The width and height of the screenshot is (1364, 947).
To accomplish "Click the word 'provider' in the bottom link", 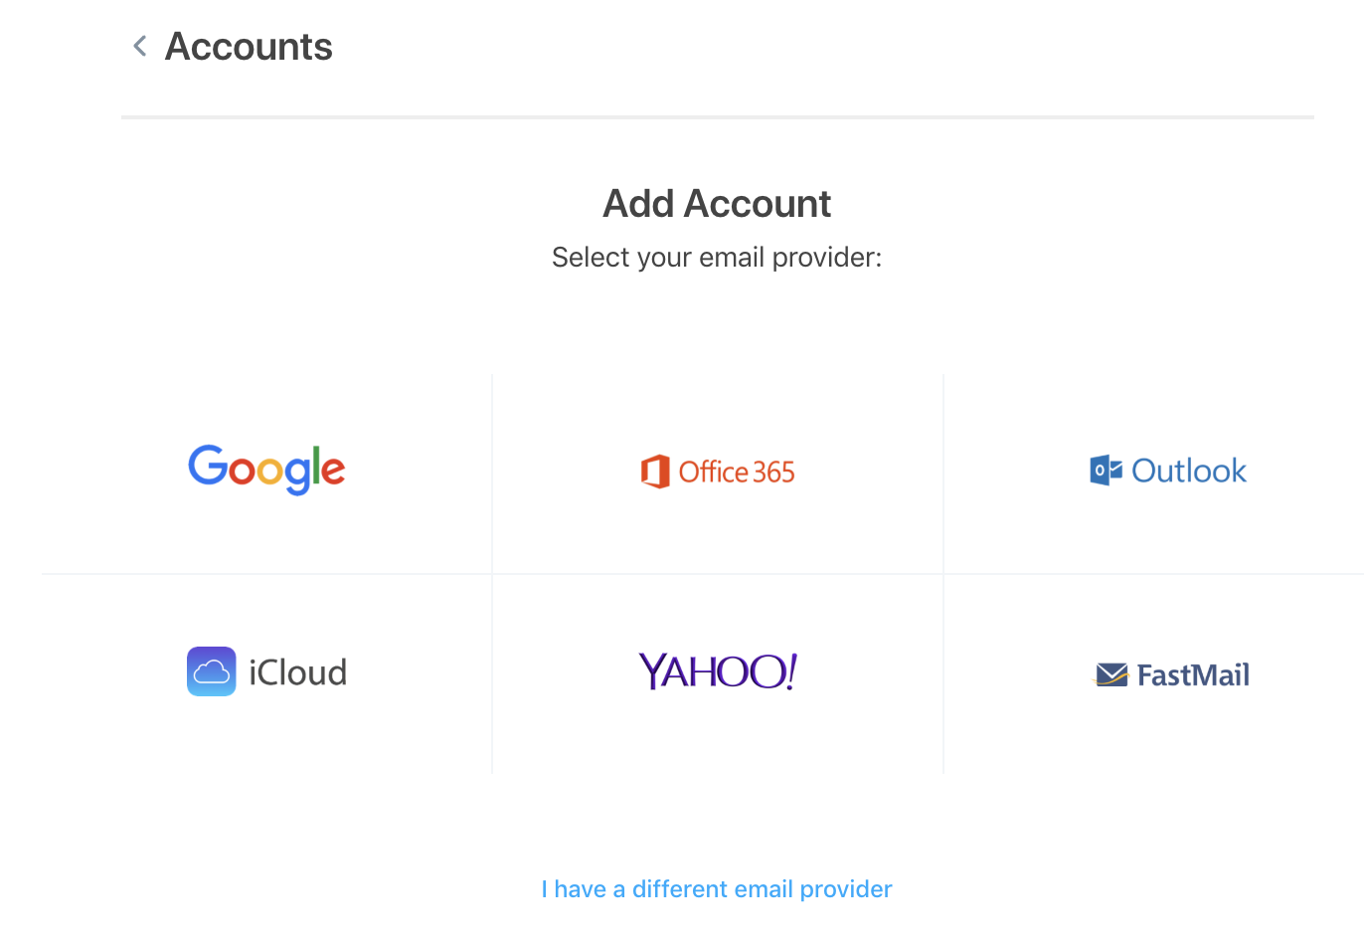I will click(x=846, y=889).
